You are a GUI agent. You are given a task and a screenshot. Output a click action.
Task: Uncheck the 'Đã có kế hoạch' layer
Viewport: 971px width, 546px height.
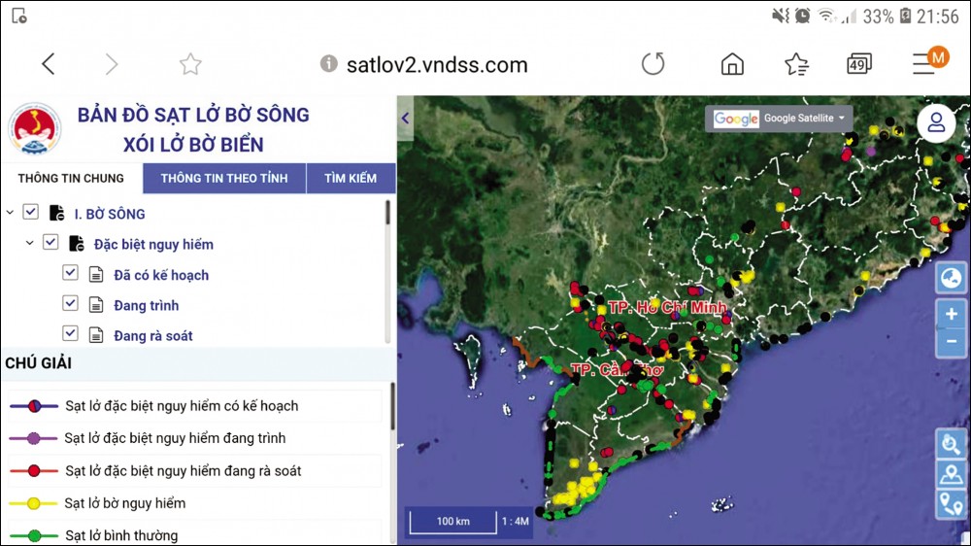pyautogui.click(x=70, y=273)
